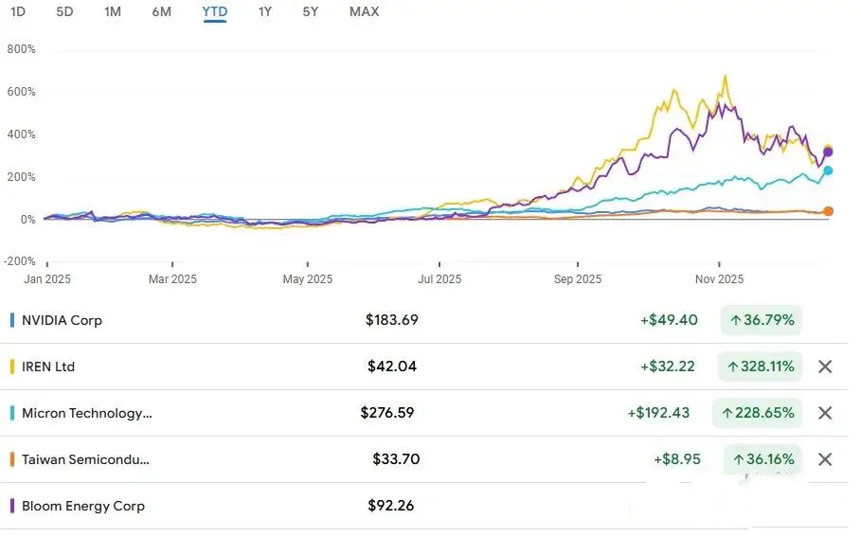Click Micron's 228.65% gain badge

[x=761, y=413]
